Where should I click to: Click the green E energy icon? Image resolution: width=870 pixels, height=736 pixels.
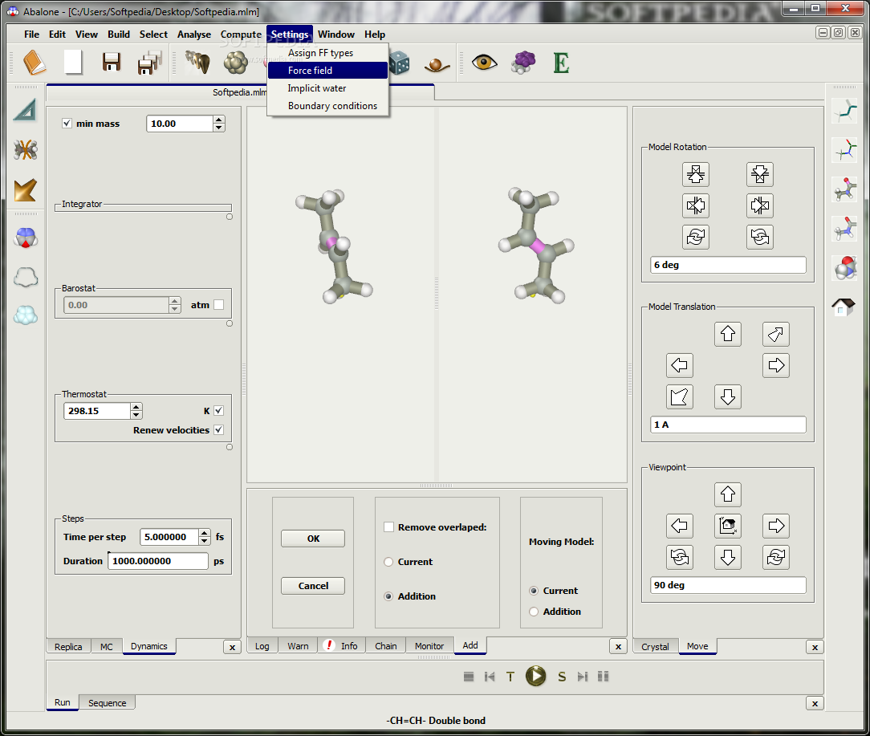(x=561, y=63)
